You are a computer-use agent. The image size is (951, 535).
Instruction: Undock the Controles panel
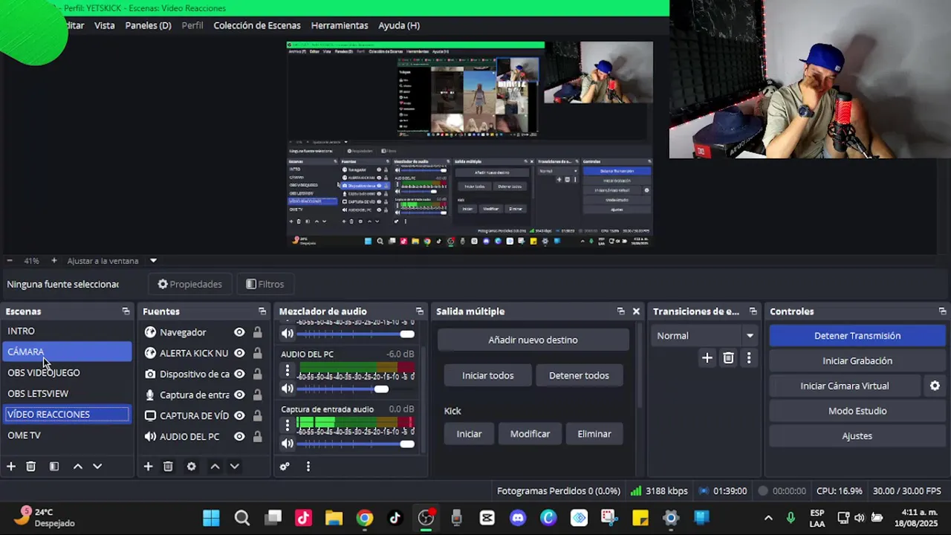[x=942, y=311]
